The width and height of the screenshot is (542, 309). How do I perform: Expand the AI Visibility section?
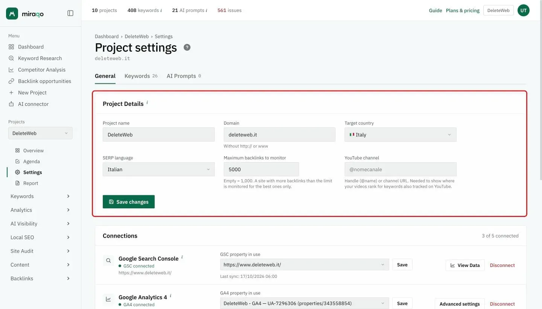[40, 224]
